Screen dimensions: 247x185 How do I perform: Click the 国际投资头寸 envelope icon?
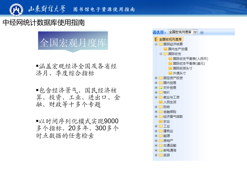click(170, 68)
